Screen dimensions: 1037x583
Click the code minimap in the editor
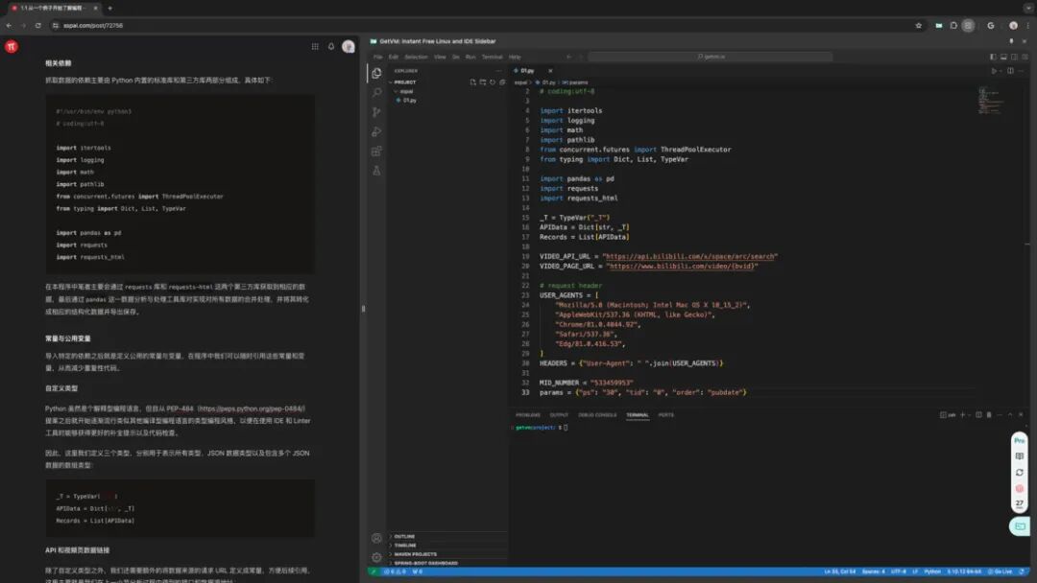coord(991,101)
